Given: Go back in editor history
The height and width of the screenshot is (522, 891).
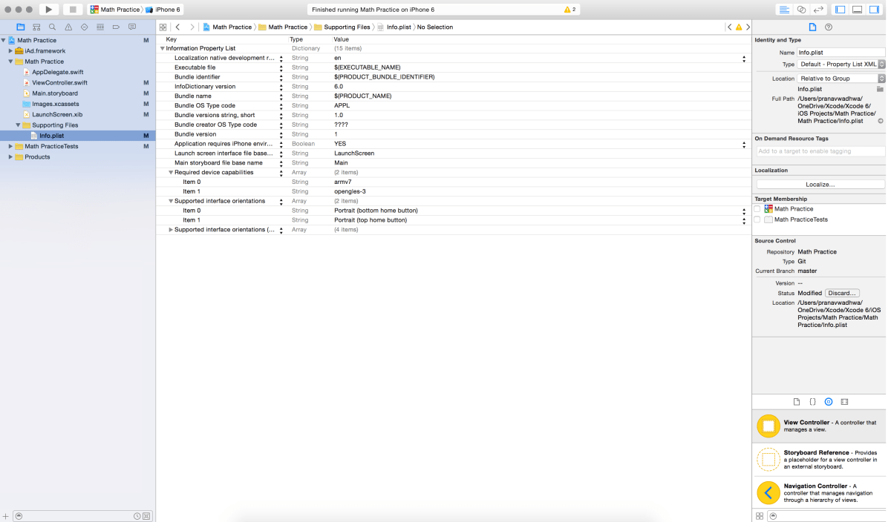Looking at the screenshot, I should click(x=178, y=27).
